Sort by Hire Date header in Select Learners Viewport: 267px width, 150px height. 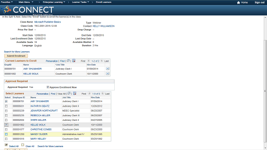point(95,97)
